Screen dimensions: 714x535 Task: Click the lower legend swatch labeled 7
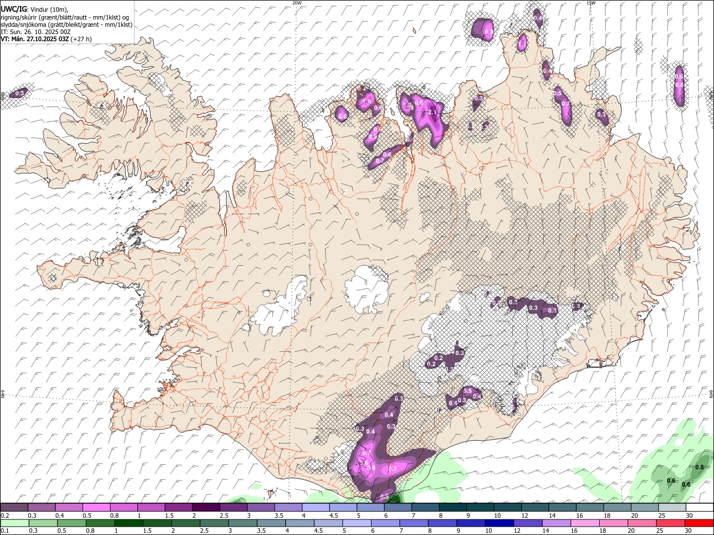[x=414, y=523]
